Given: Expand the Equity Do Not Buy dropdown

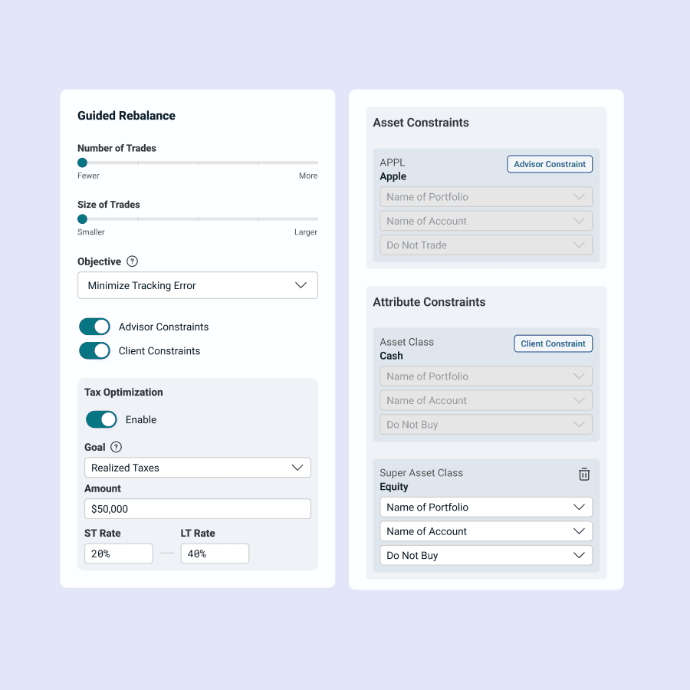Looking at the screenshot, I should (485, 555).
